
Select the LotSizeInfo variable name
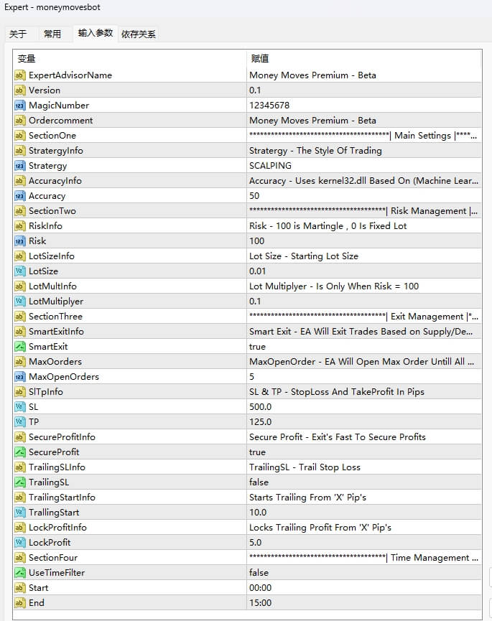tap(52, 256)
